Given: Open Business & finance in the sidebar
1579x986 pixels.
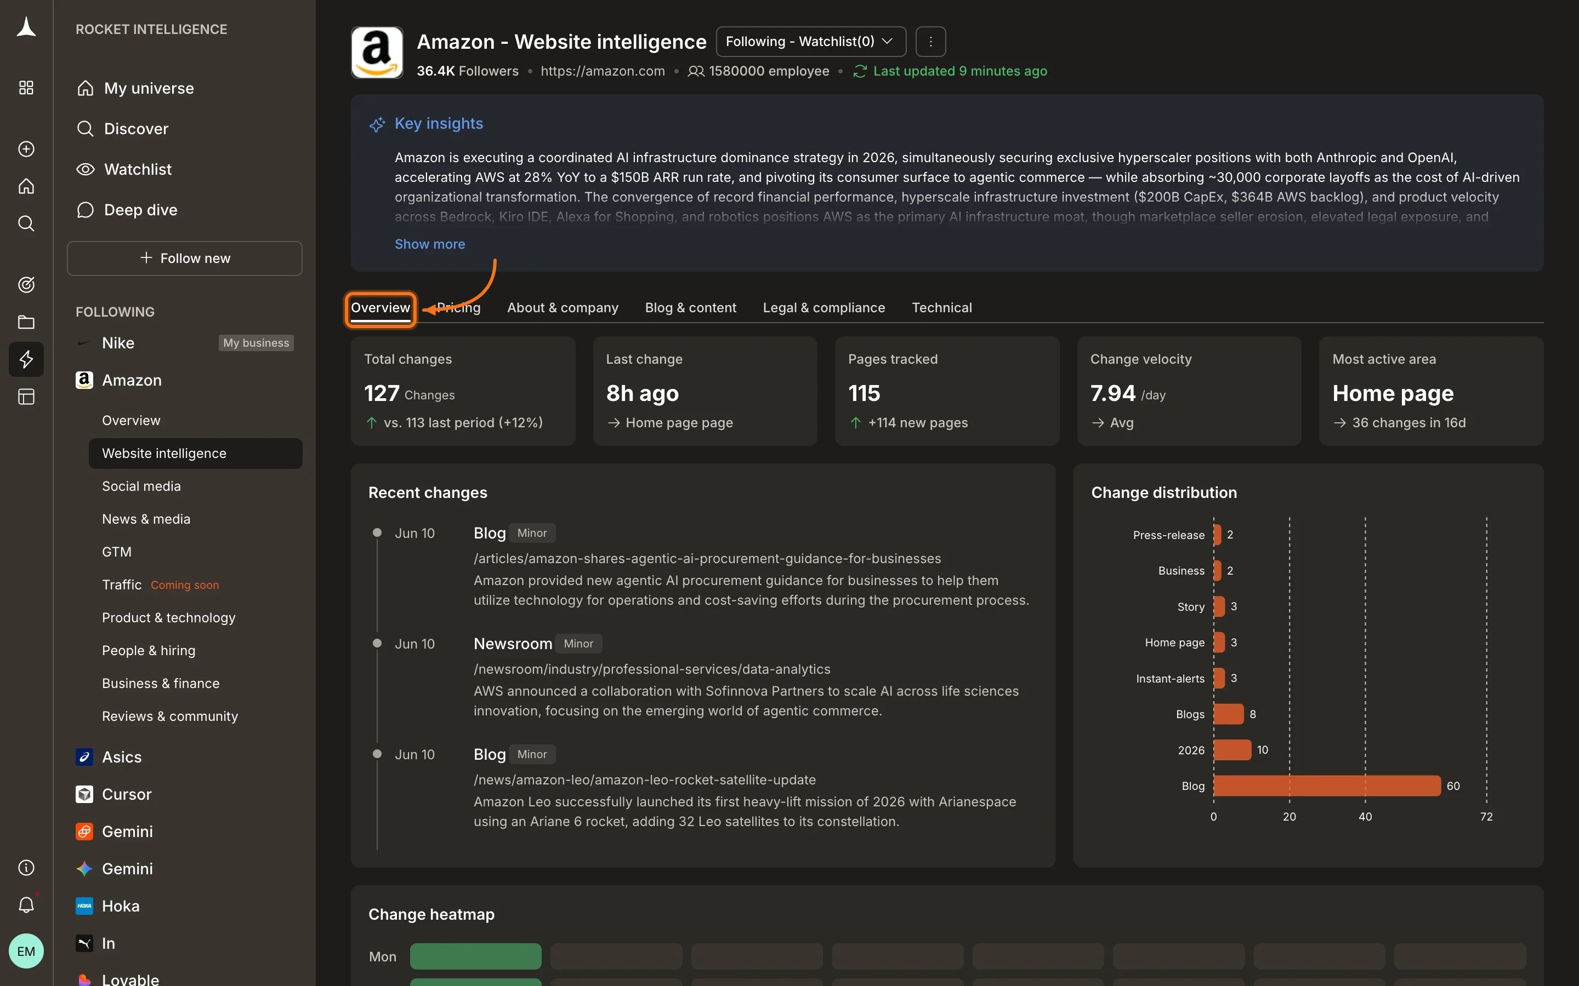Looking at the screenshot, I should (x=161, y=684).
